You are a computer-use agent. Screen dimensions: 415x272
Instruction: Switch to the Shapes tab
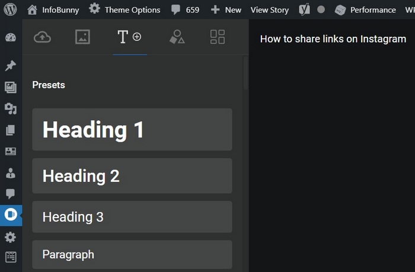pyautogui.click(x=177, y=37)
